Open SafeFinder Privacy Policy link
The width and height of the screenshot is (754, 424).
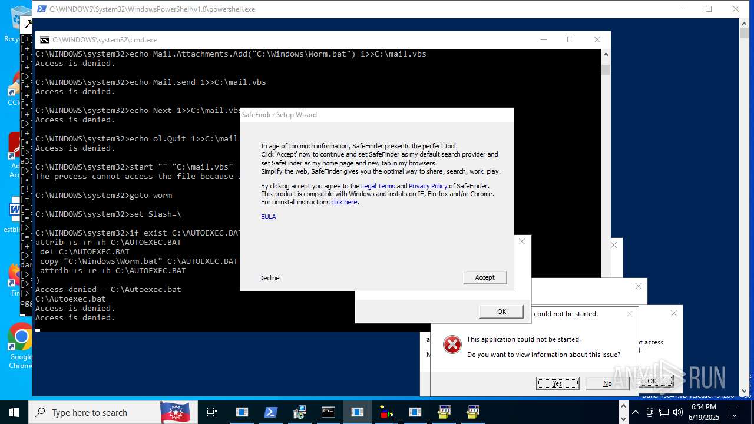click(428, 186)
